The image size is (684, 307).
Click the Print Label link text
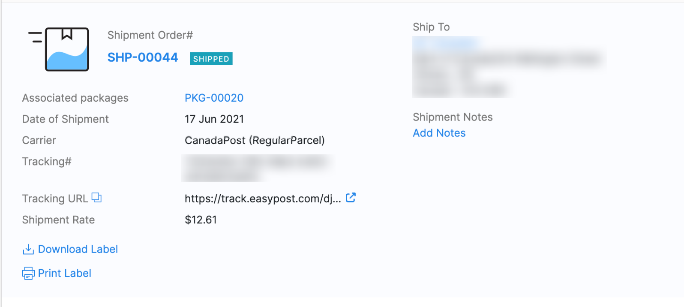64,273
